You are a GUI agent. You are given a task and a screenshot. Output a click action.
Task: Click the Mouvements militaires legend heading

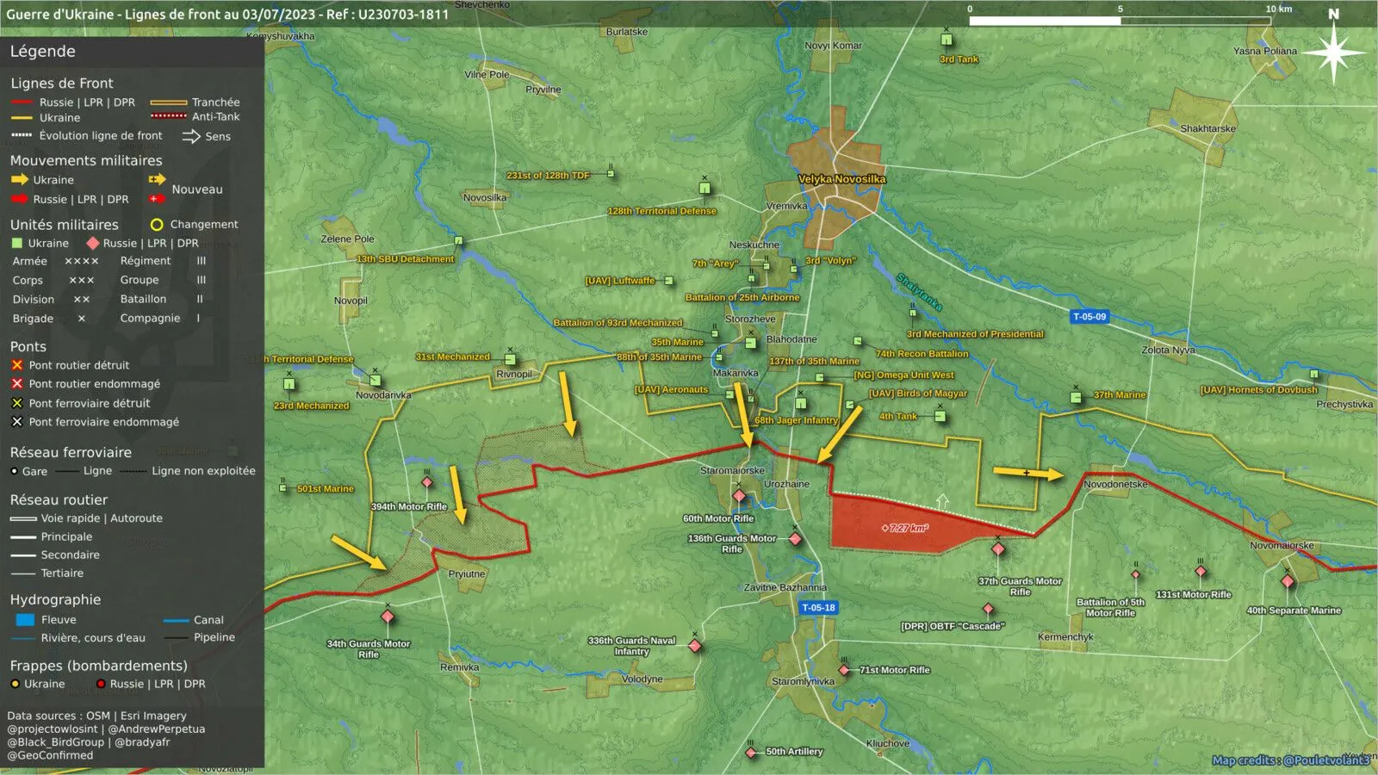point(86,161)
